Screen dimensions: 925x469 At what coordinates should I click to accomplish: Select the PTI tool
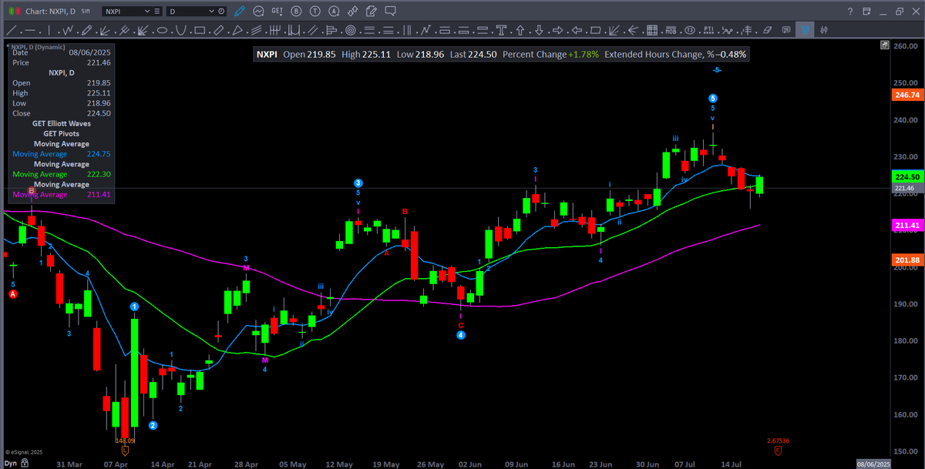point(708,30)
